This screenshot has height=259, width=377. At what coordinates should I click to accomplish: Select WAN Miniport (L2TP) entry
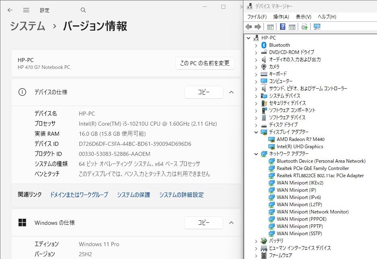[x=299, y=204]
